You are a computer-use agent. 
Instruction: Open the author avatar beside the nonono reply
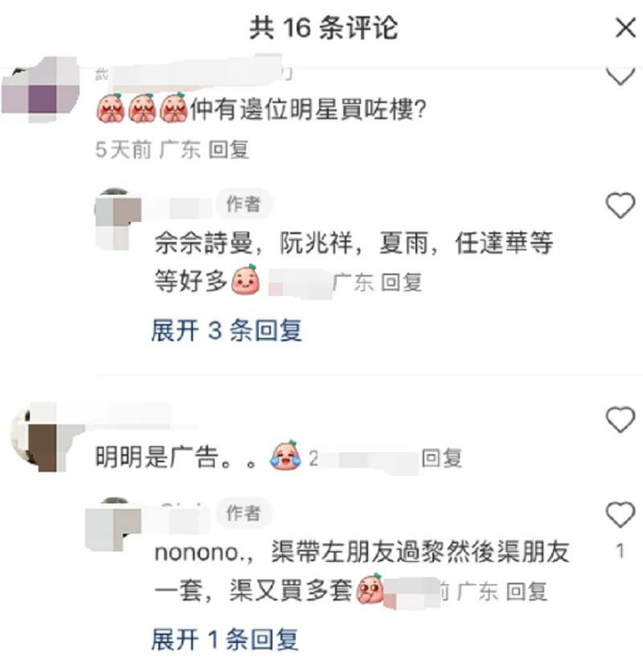pos(113,524)
